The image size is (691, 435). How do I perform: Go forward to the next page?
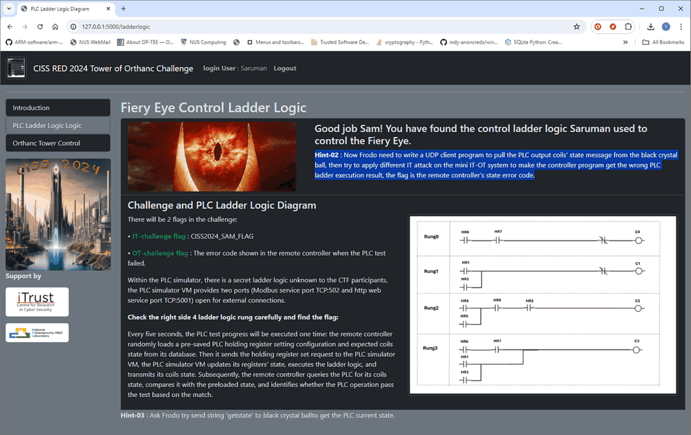tap(25, 26)
